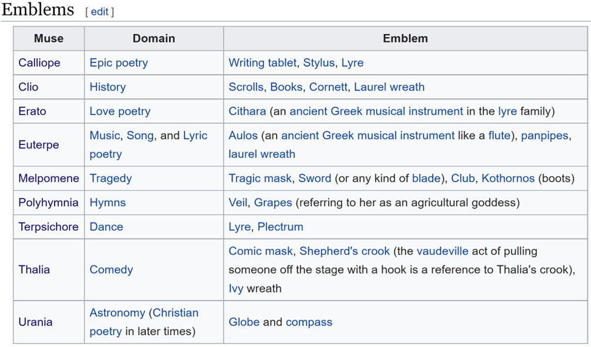Open the Kothornos link
591x347 pixels.
(508, 178)
